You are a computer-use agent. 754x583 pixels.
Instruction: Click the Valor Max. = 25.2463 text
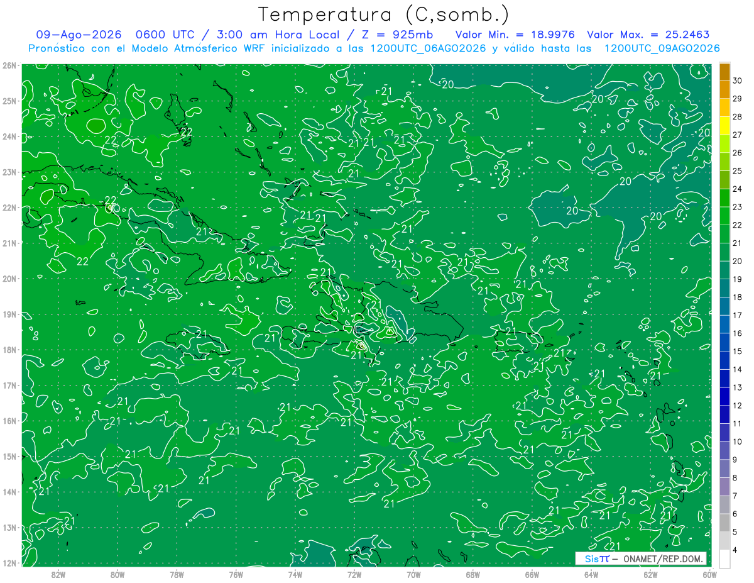coord(648,35)
